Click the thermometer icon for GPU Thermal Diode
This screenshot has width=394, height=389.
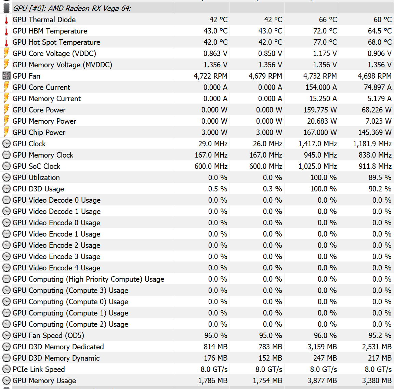point(6,19)
